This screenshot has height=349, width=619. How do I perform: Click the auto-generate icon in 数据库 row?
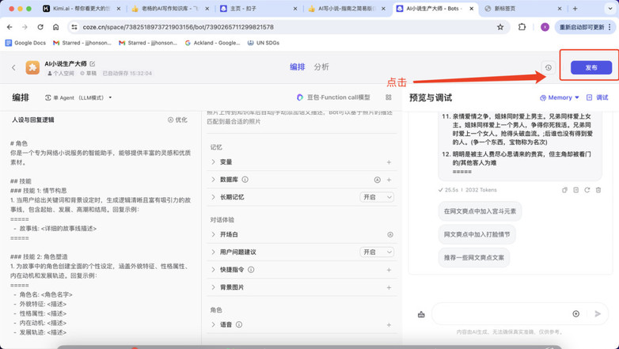click(377, 180)
